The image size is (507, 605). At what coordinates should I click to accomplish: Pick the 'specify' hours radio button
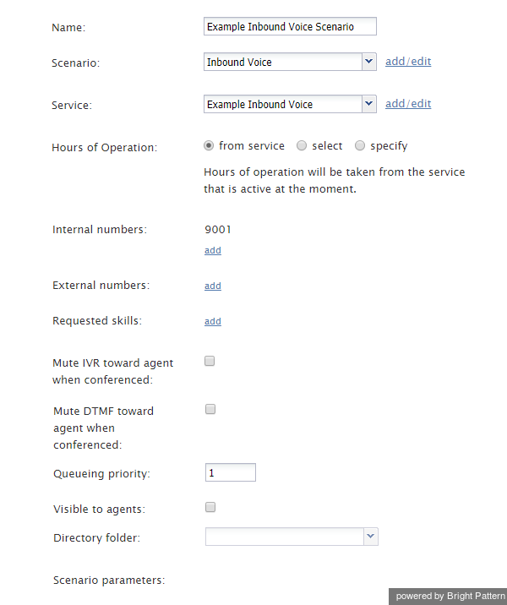click(360, 145)
